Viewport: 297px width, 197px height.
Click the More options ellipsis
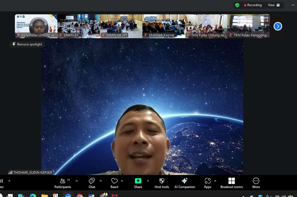(x=256, y=183)
